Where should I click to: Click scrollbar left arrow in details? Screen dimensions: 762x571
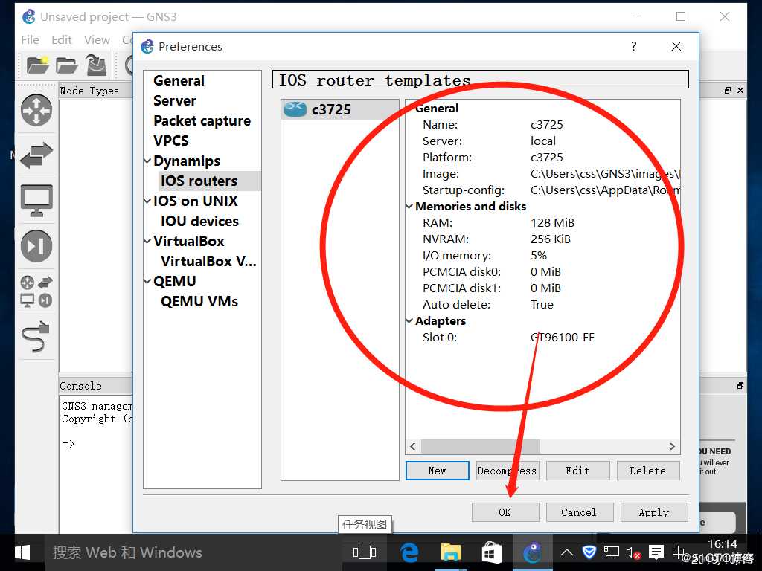pos(412,446)
